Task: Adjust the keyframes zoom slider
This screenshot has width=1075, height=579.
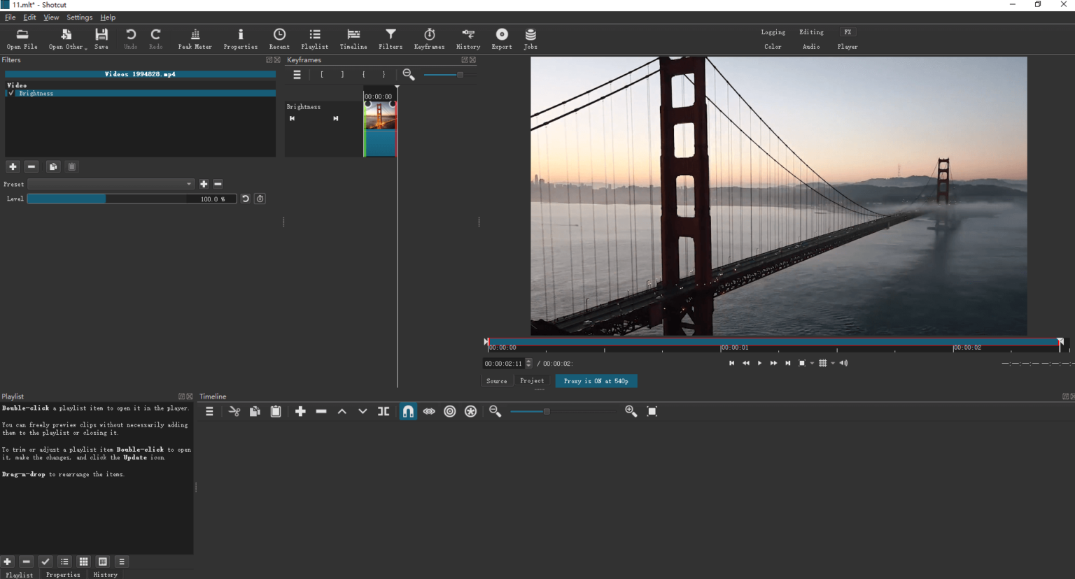Action: (448, 75)
